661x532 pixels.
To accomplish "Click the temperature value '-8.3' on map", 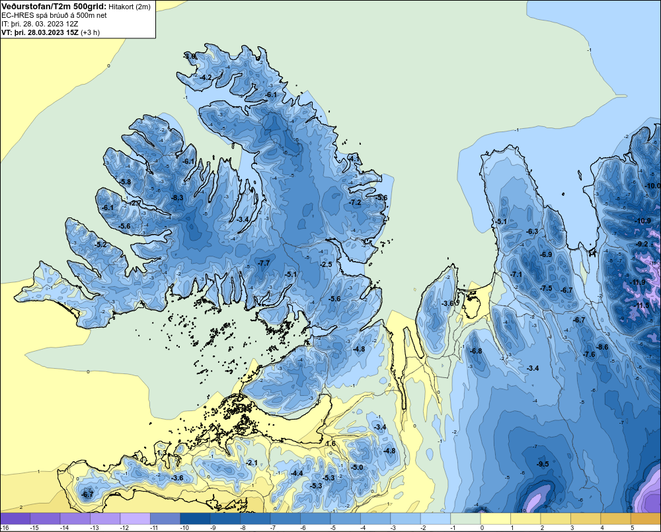I will click(x=177, y=198).
